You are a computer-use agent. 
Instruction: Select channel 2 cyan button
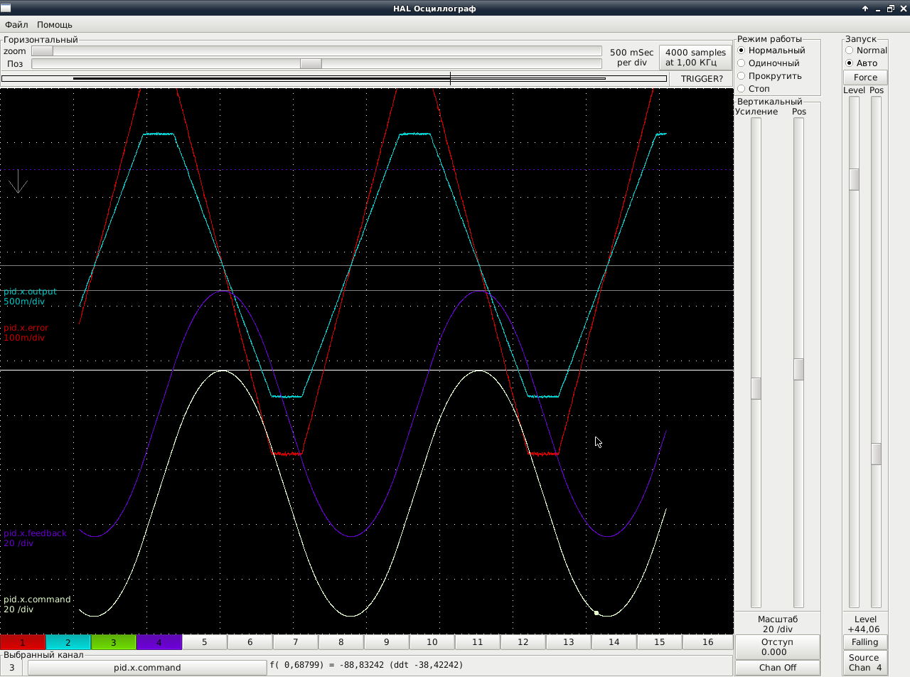click(68, 642)
